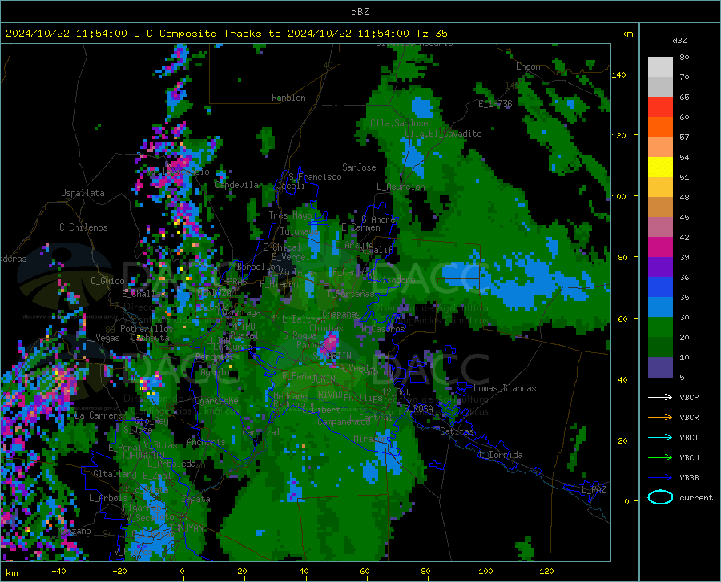Click the Chapanay label

[341, 314]
